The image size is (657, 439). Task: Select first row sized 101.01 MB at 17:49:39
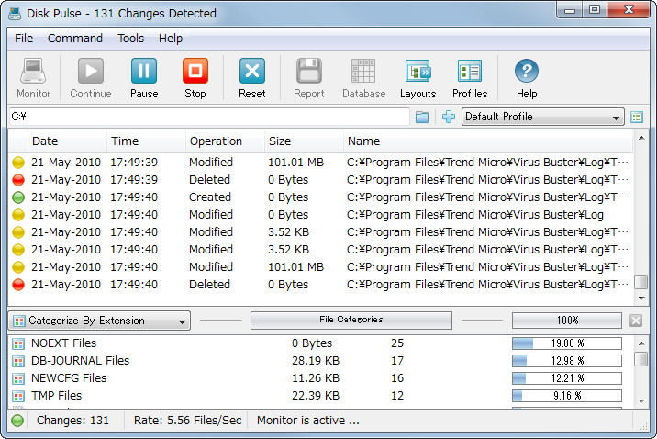click(x=320, y=163)
